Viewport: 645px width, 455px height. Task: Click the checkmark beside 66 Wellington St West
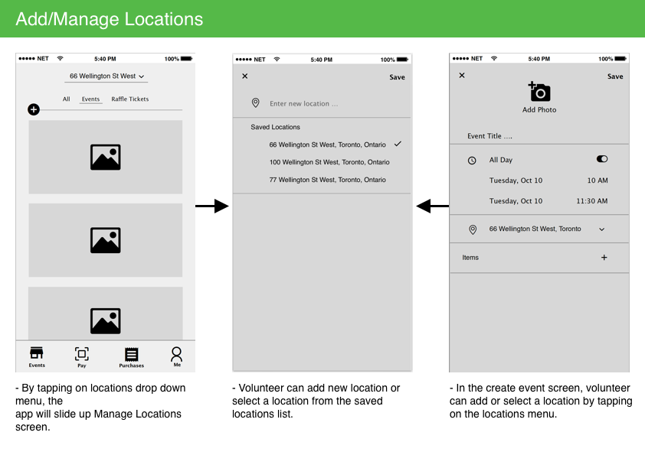tap(397, 143)
